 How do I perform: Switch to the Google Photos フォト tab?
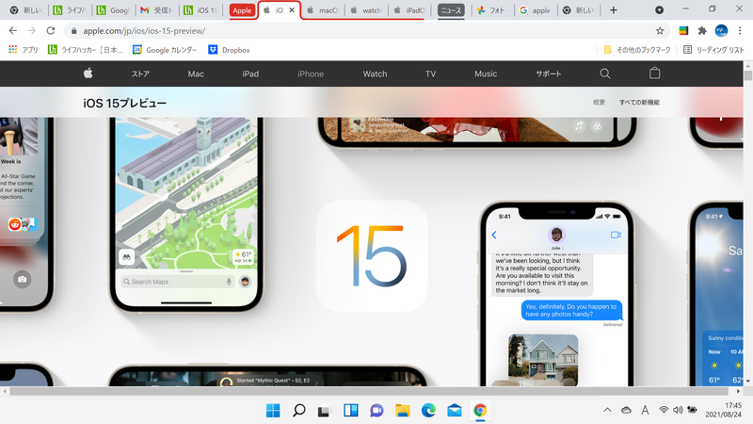[x=492, y=10]
